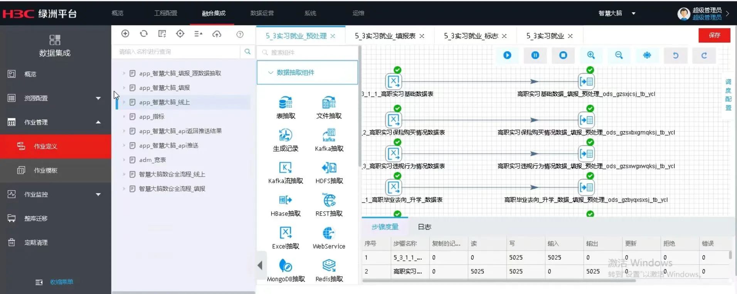737x294 pixels.
Task: Click the add new job plus icon
Action: [x=125, y=34]
